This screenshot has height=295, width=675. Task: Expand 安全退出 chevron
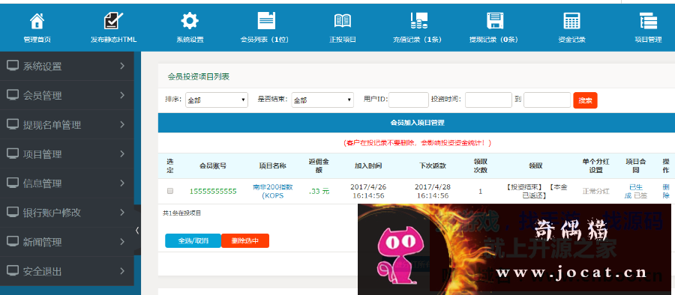tap(122, 270)
